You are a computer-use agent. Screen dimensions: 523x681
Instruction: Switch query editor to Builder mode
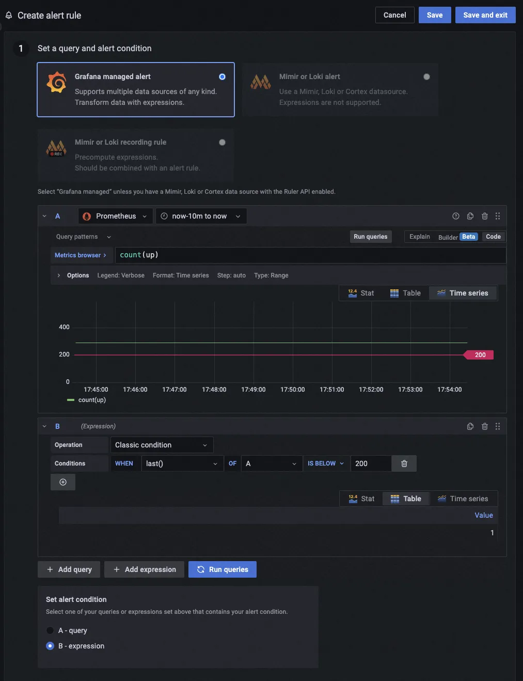pyautogui.click(x=457, y=237)
